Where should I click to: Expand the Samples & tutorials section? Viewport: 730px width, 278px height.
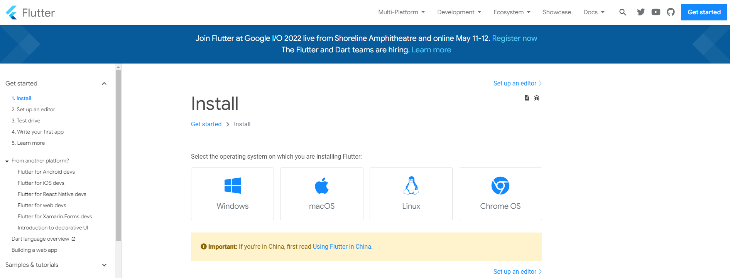pos(104,265)
